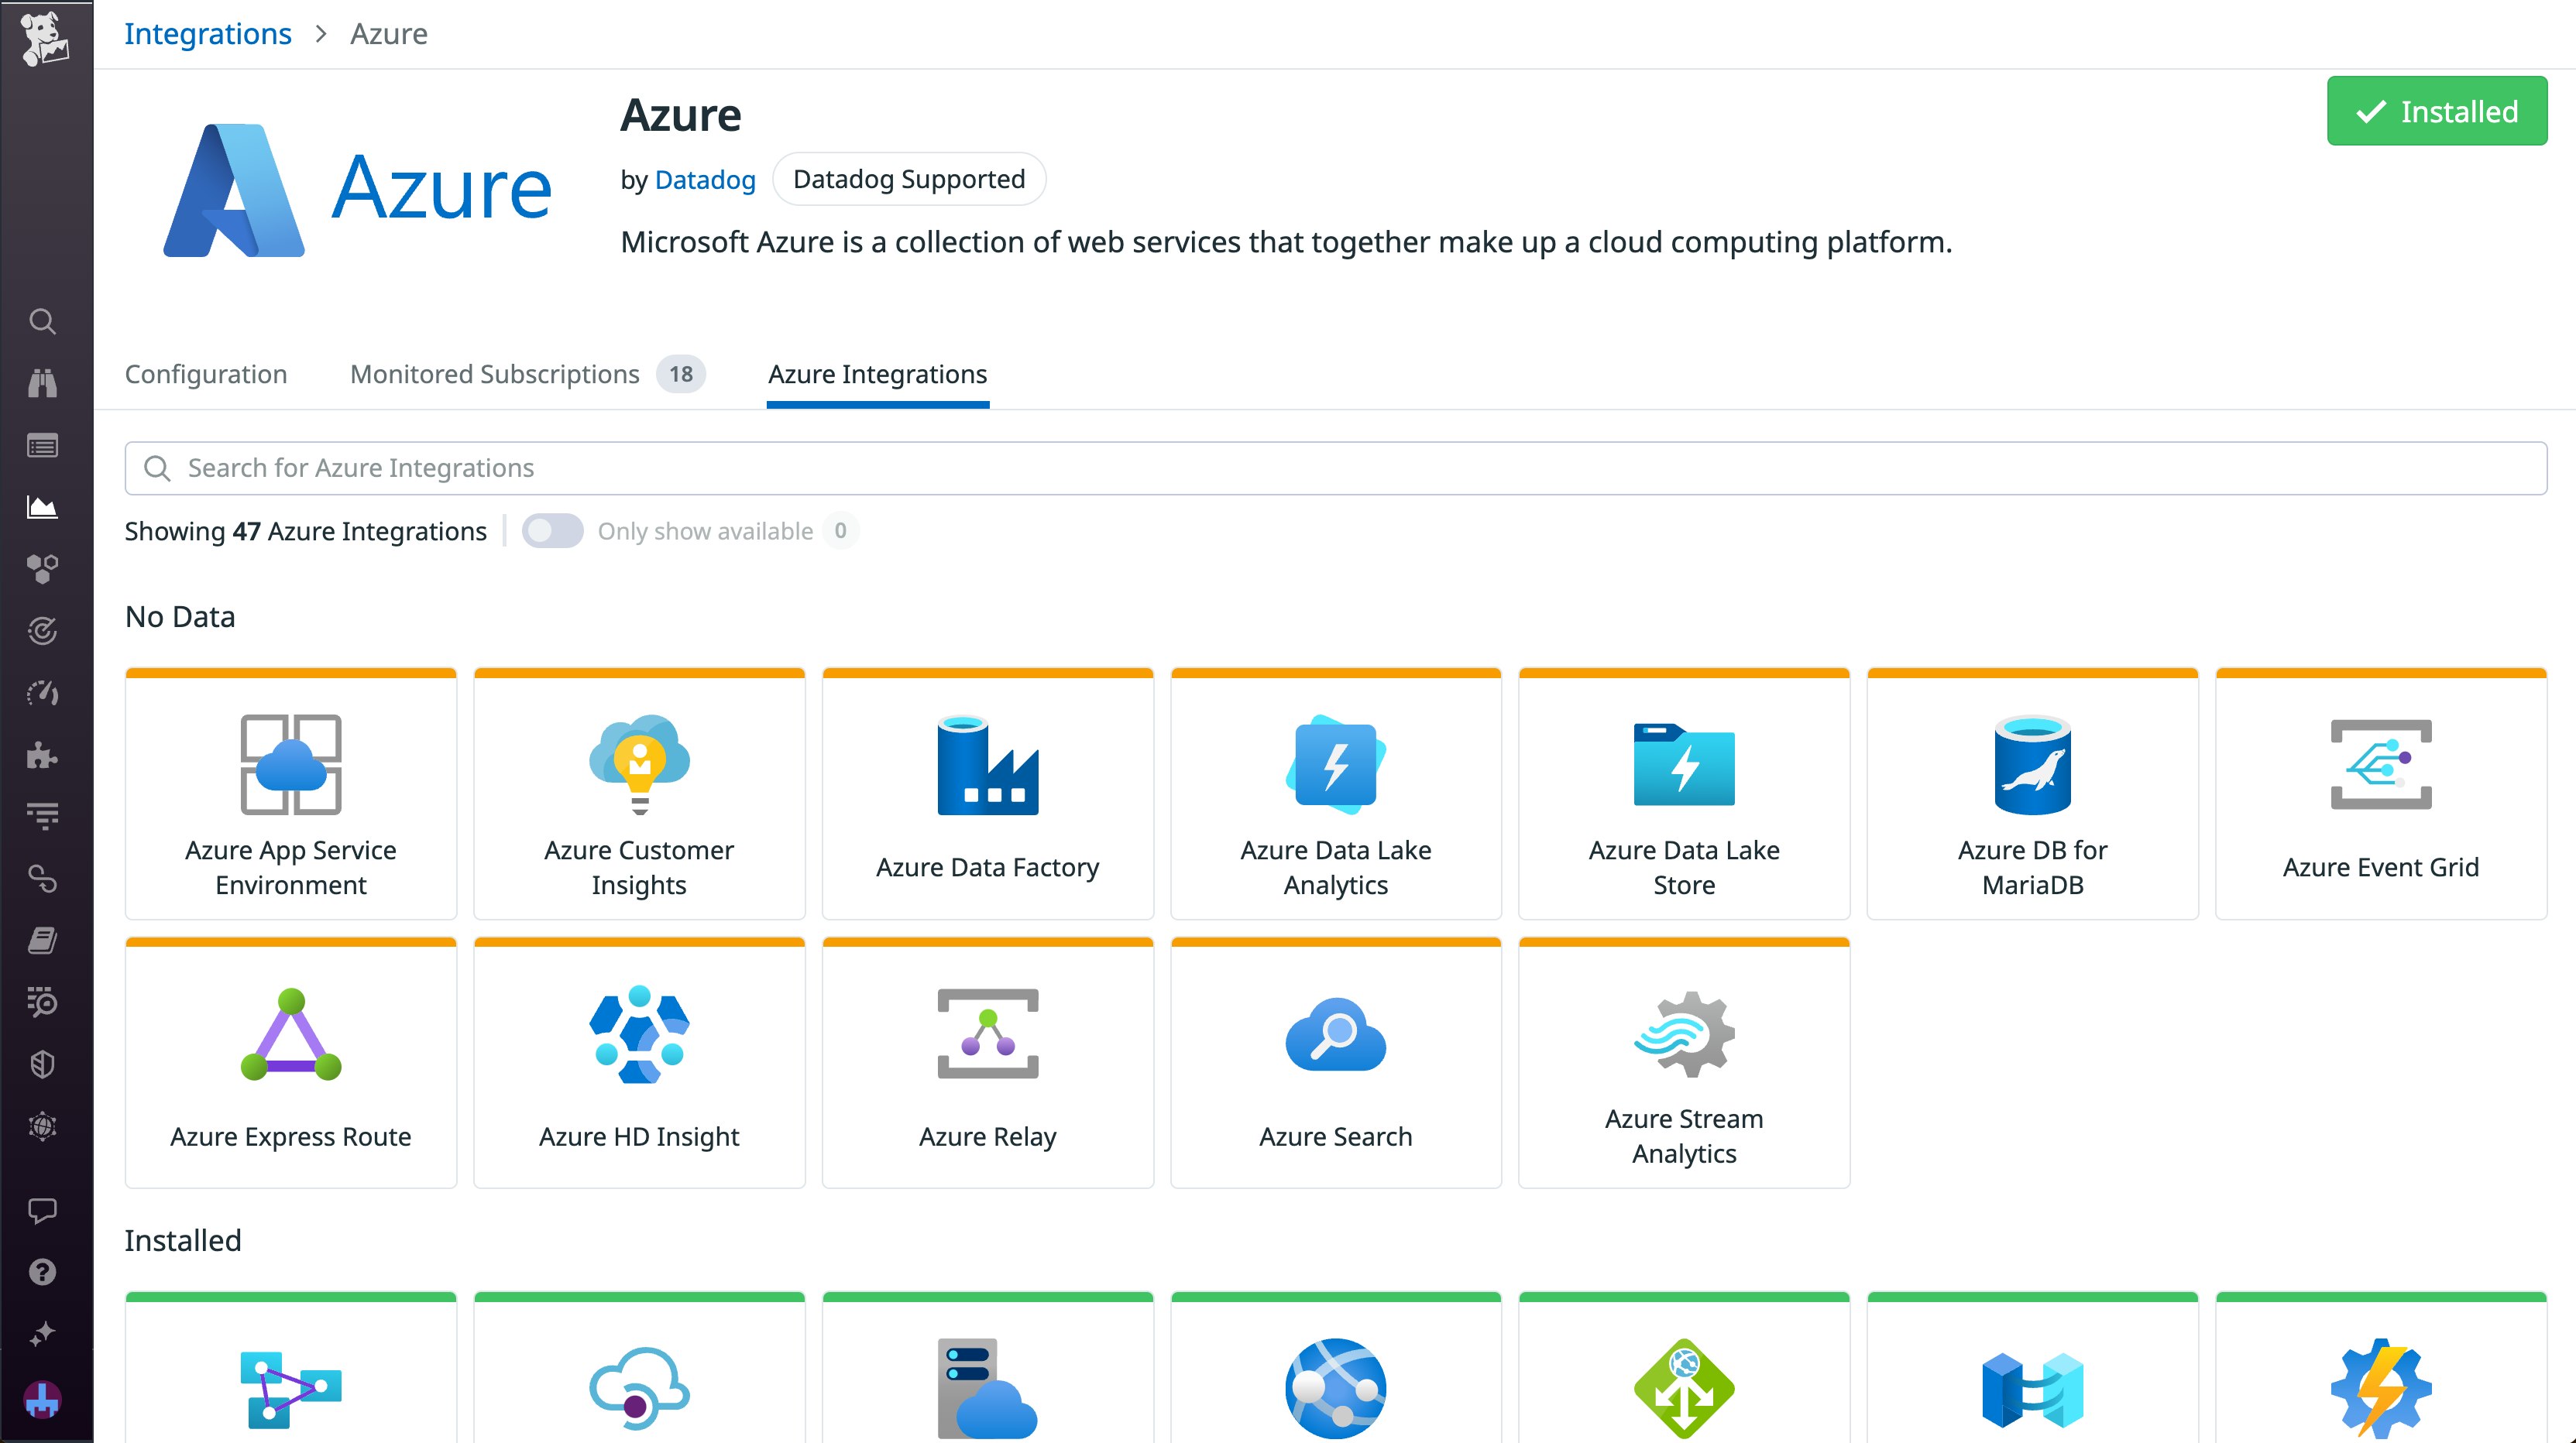The image size is (2576, 1443).
Task: Open the Azure Data Factory tile
Action: coord(987,794)
